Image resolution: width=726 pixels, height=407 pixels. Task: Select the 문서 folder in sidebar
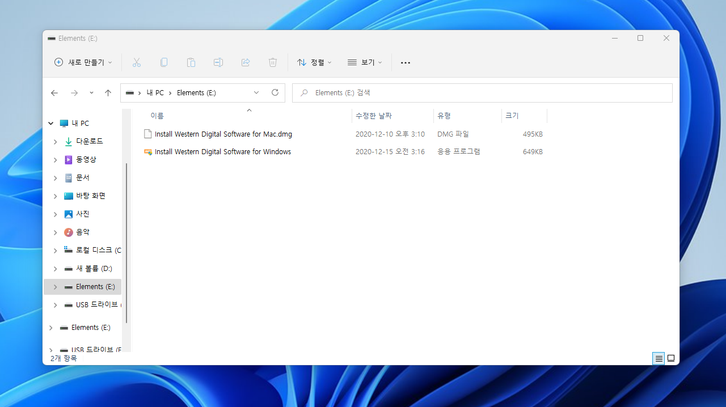pos(82,178)
